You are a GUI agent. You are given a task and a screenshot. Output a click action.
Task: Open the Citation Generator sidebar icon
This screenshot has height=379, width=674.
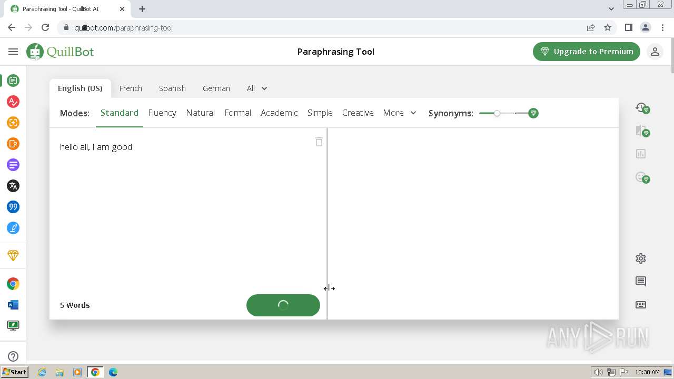[13, 207]
